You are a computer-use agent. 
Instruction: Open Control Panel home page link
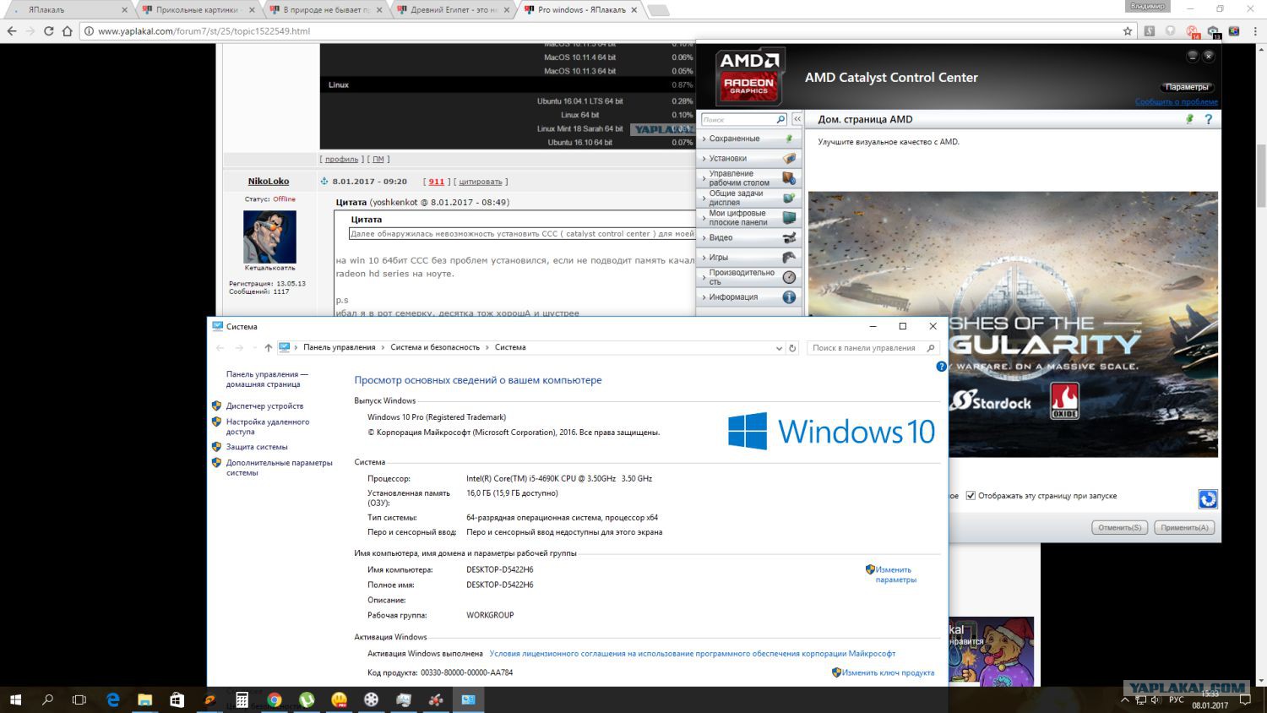pyautogui.click(x=267, y=379)
